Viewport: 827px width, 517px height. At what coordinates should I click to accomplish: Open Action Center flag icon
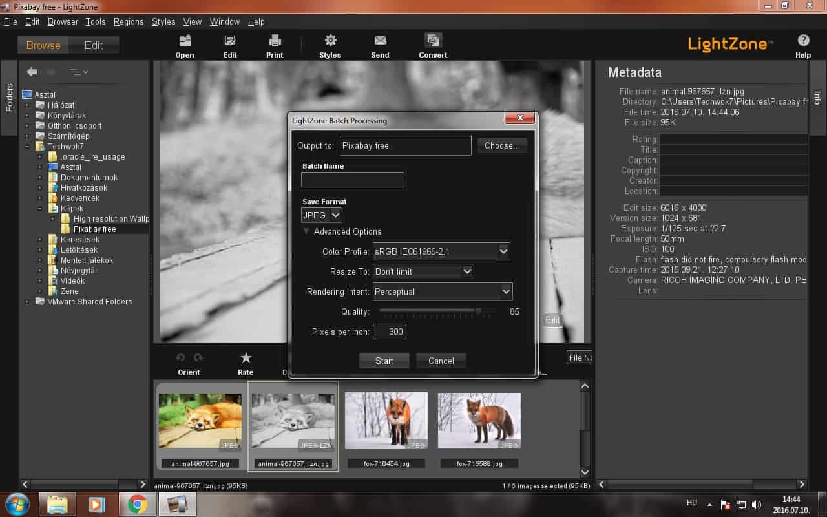coord(726,504)
